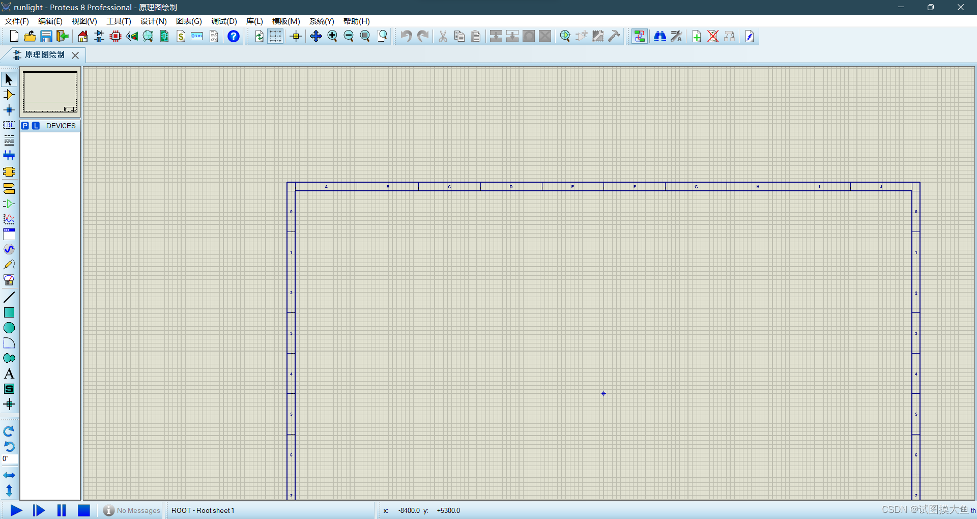Activate the zoom in tool
Image resolution: width=977 pixels, height=519 pixels.
click(x=332, y=36)
